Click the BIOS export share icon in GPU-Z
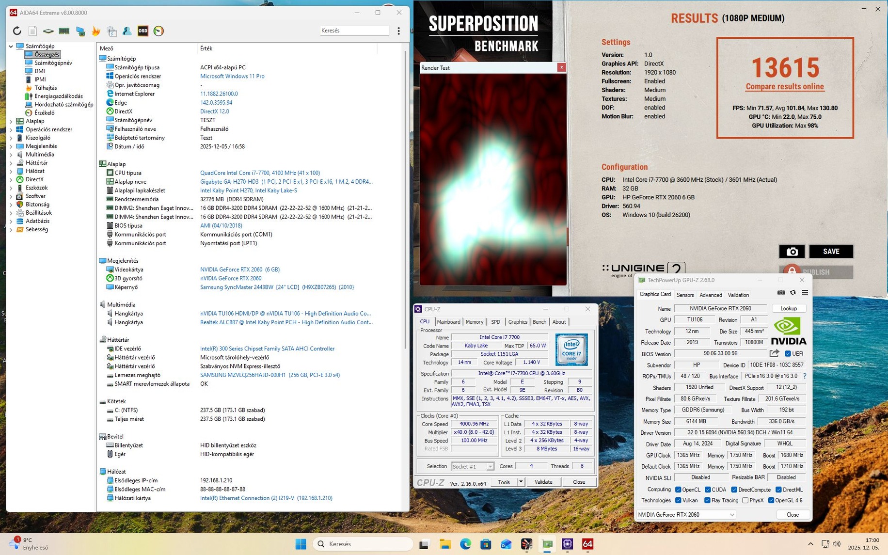 (x=774, y=353)
